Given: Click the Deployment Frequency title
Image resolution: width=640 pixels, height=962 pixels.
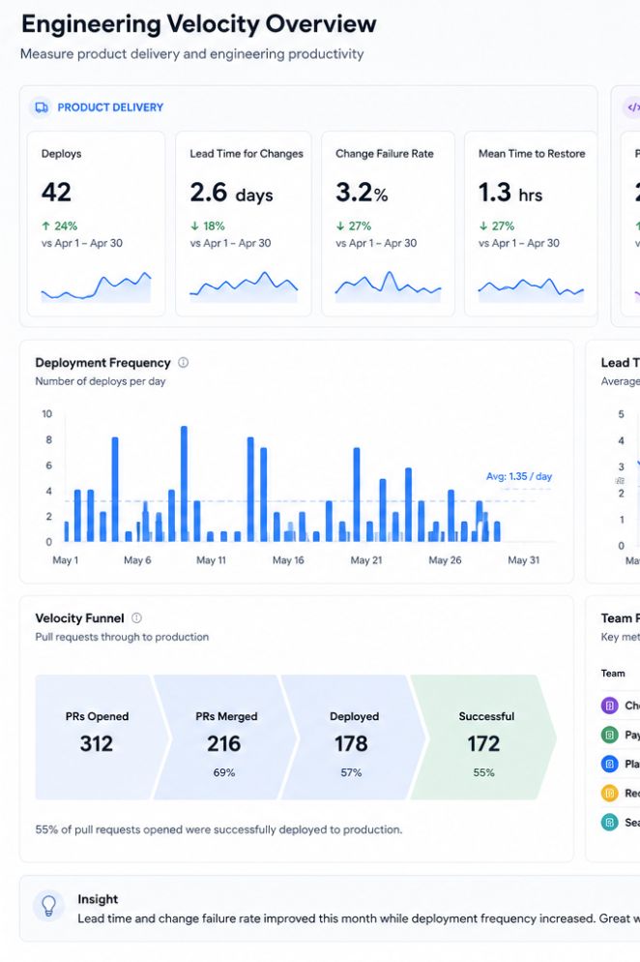Looking at the screenshot, I should click(x=103, y=363).
